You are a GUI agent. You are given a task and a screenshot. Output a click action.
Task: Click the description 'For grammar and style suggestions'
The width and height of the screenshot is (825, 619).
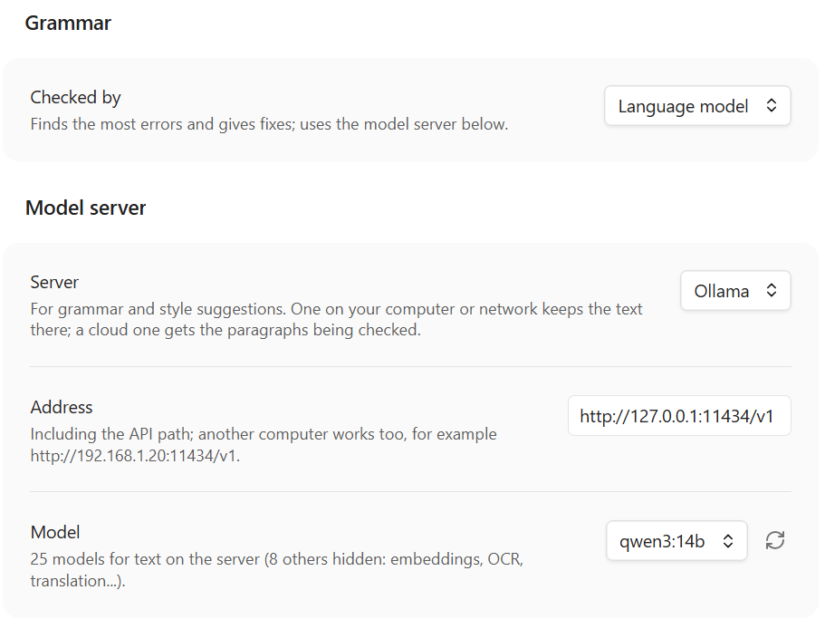pyautogui.click(x=158, y=309)
